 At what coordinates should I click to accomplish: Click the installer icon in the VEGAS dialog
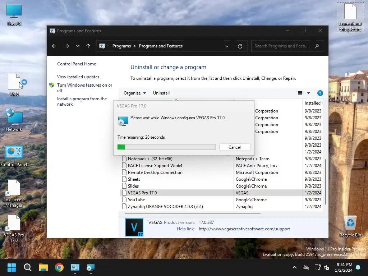click(123, 121)
